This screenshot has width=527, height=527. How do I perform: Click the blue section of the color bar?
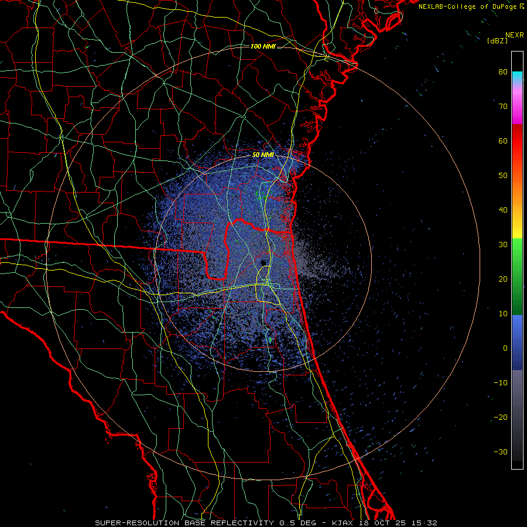(x=517, y=342)
